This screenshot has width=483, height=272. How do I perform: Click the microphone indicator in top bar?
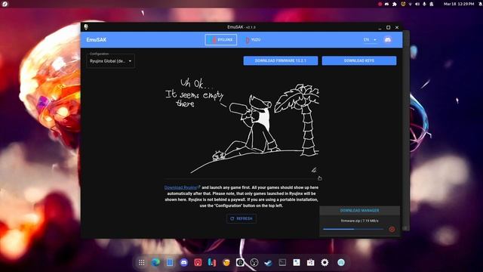tap(424, 4)
